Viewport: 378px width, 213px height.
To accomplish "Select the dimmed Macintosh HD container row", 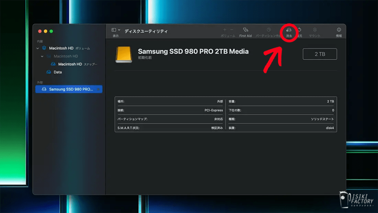I will click(x=69, y=56).
